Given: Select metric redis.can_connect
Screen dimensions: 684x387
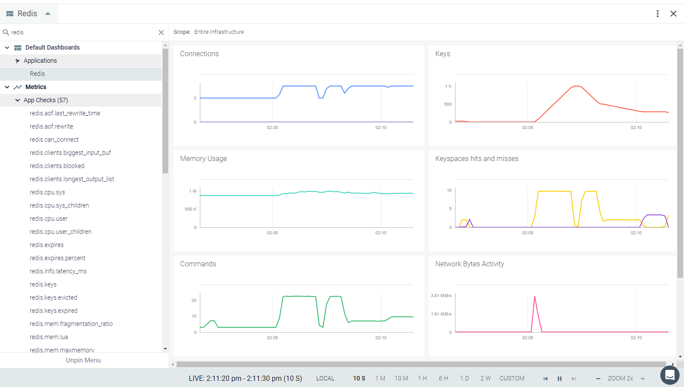Looking at the screenshot, I should [54, 140].
